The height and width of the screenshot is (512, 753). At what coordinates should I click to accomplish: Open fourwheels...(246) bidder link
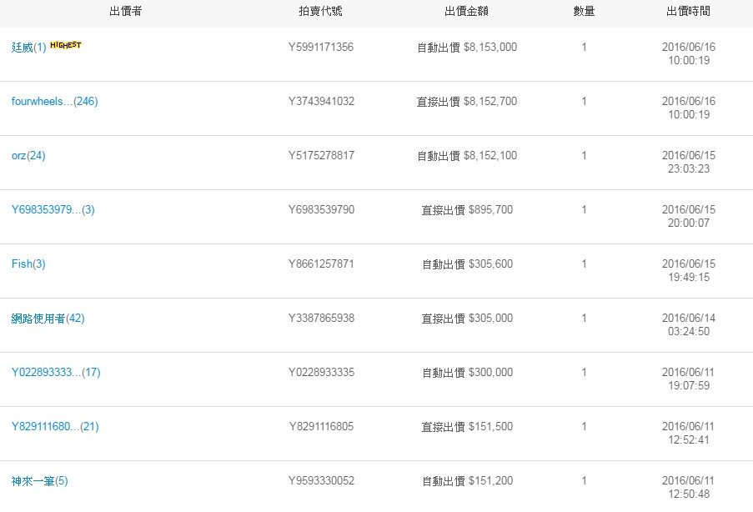[55, 102]
